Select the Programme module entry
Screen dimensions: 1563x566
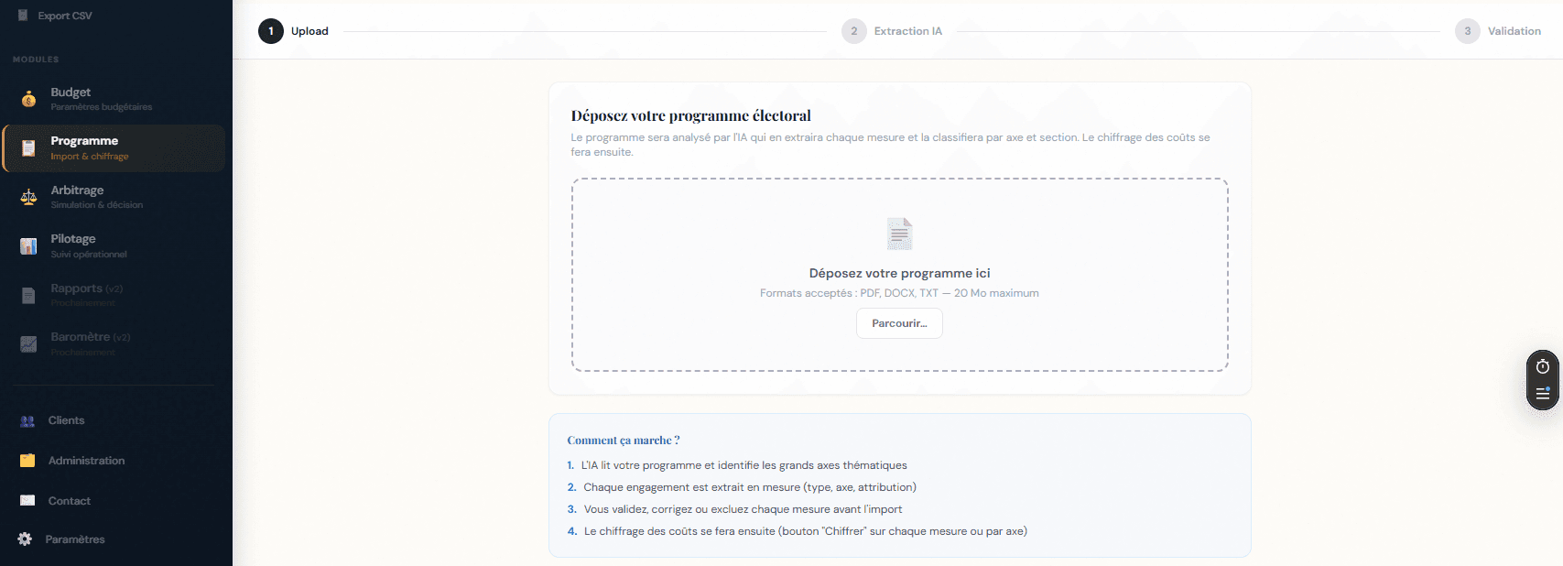(x=114, y=148)
